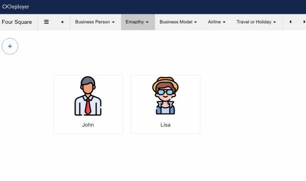Click the circular blue plus button
This screenshot has width=306, height=181.
[x=10, y=46]
